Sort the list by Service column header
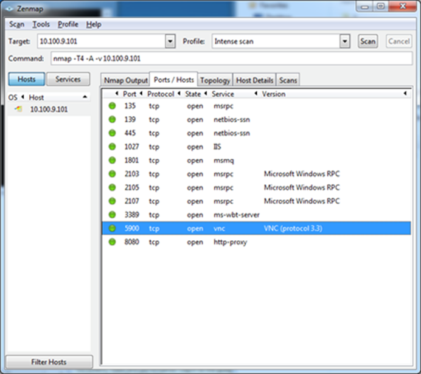Screen dimensions: 421x374 (223, 94)
